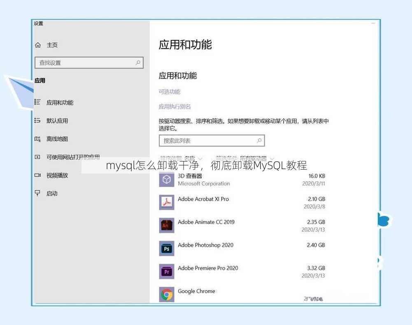Click the Adobe Acrobat XI Pro name
The height and width of the screenshot is (325, 412).
point(203,199)
